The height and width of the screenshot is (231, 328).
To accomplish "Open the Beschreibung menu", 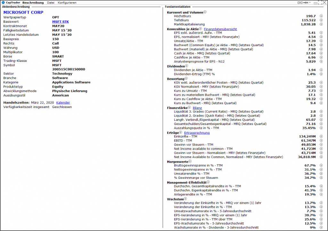I will click(33, 3).
